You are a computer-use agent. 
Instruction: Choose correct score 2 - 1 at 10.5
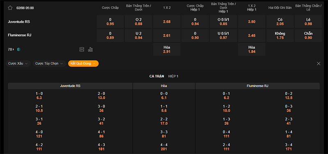tap(39, 109)
